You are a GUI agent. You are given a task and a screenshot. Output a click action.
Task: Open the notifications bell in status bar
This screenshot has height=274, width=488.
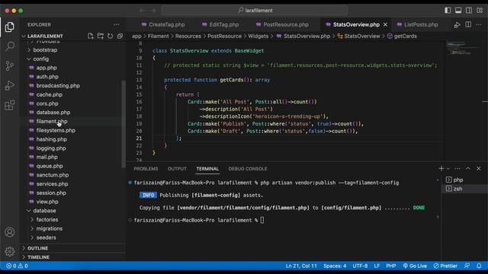point(479,266)
